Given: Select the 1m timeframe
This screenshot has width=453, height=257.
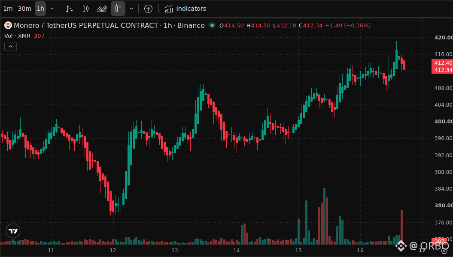Looking at the screenshot, I should coord(8,9).
